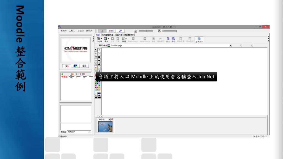Viewport: 283px width, 159px height.
Task: Open the 林俊志 video name dropdown
Action: (x=109, y=120)
